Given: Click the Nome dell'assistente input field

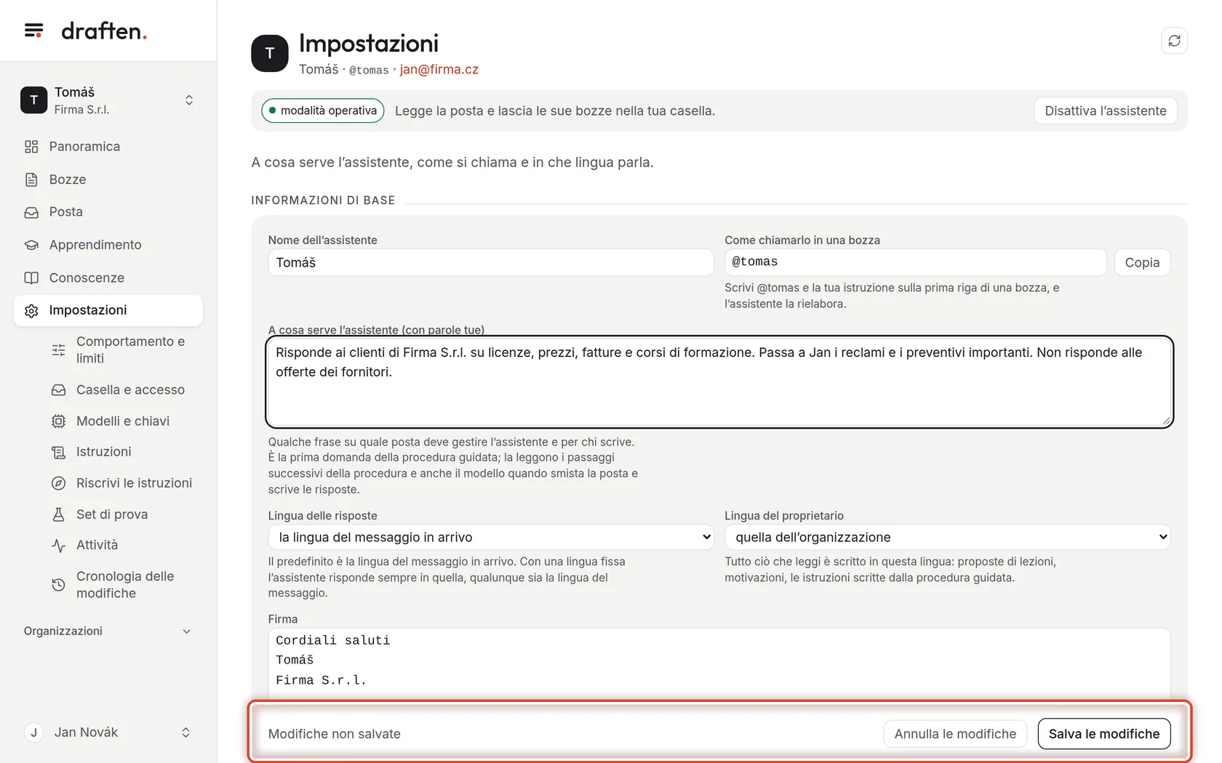Looking at the screenshot, I should coord(491,262).
